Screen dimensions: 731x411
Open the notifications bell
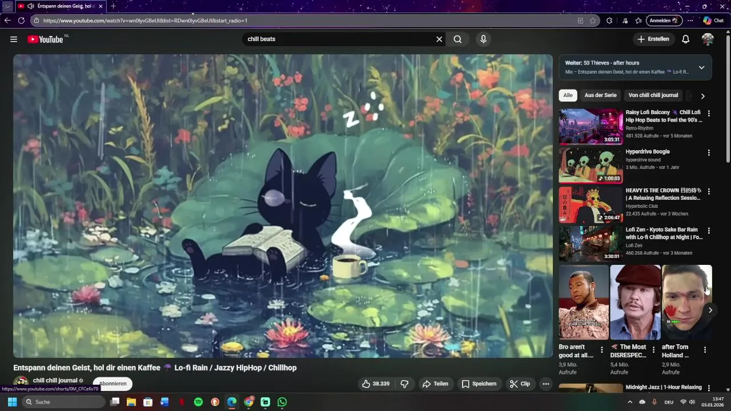686,39
